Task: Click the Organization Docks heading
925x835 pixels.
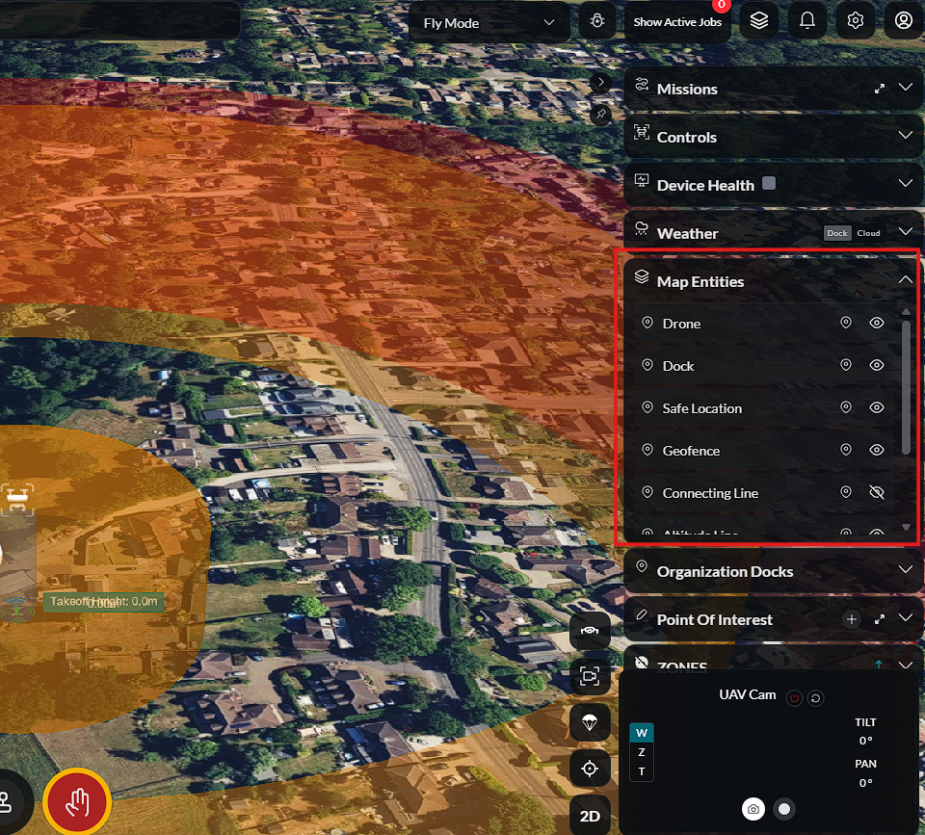Action: pos(725,572)
